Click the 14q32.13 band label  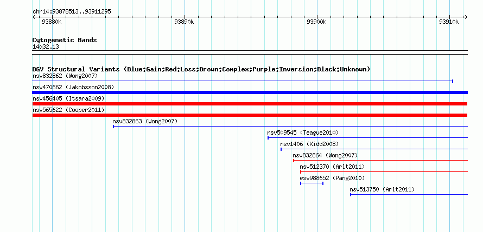point(46,47)
